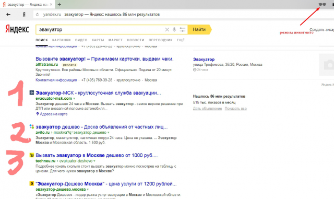
Task: Click the evacuator-msk.com green URL
Action: click(54, 99)
